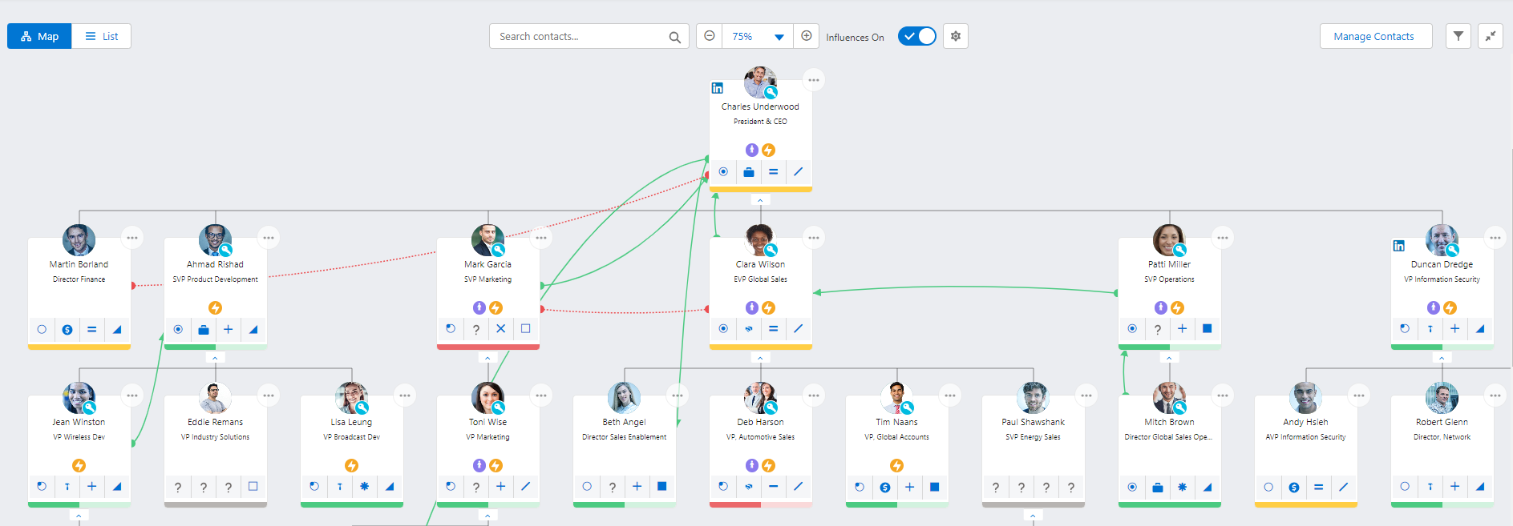Collapse reports under Charles Underwood
The width and height of the screenshot is (1513, 526).
(760, 200)
